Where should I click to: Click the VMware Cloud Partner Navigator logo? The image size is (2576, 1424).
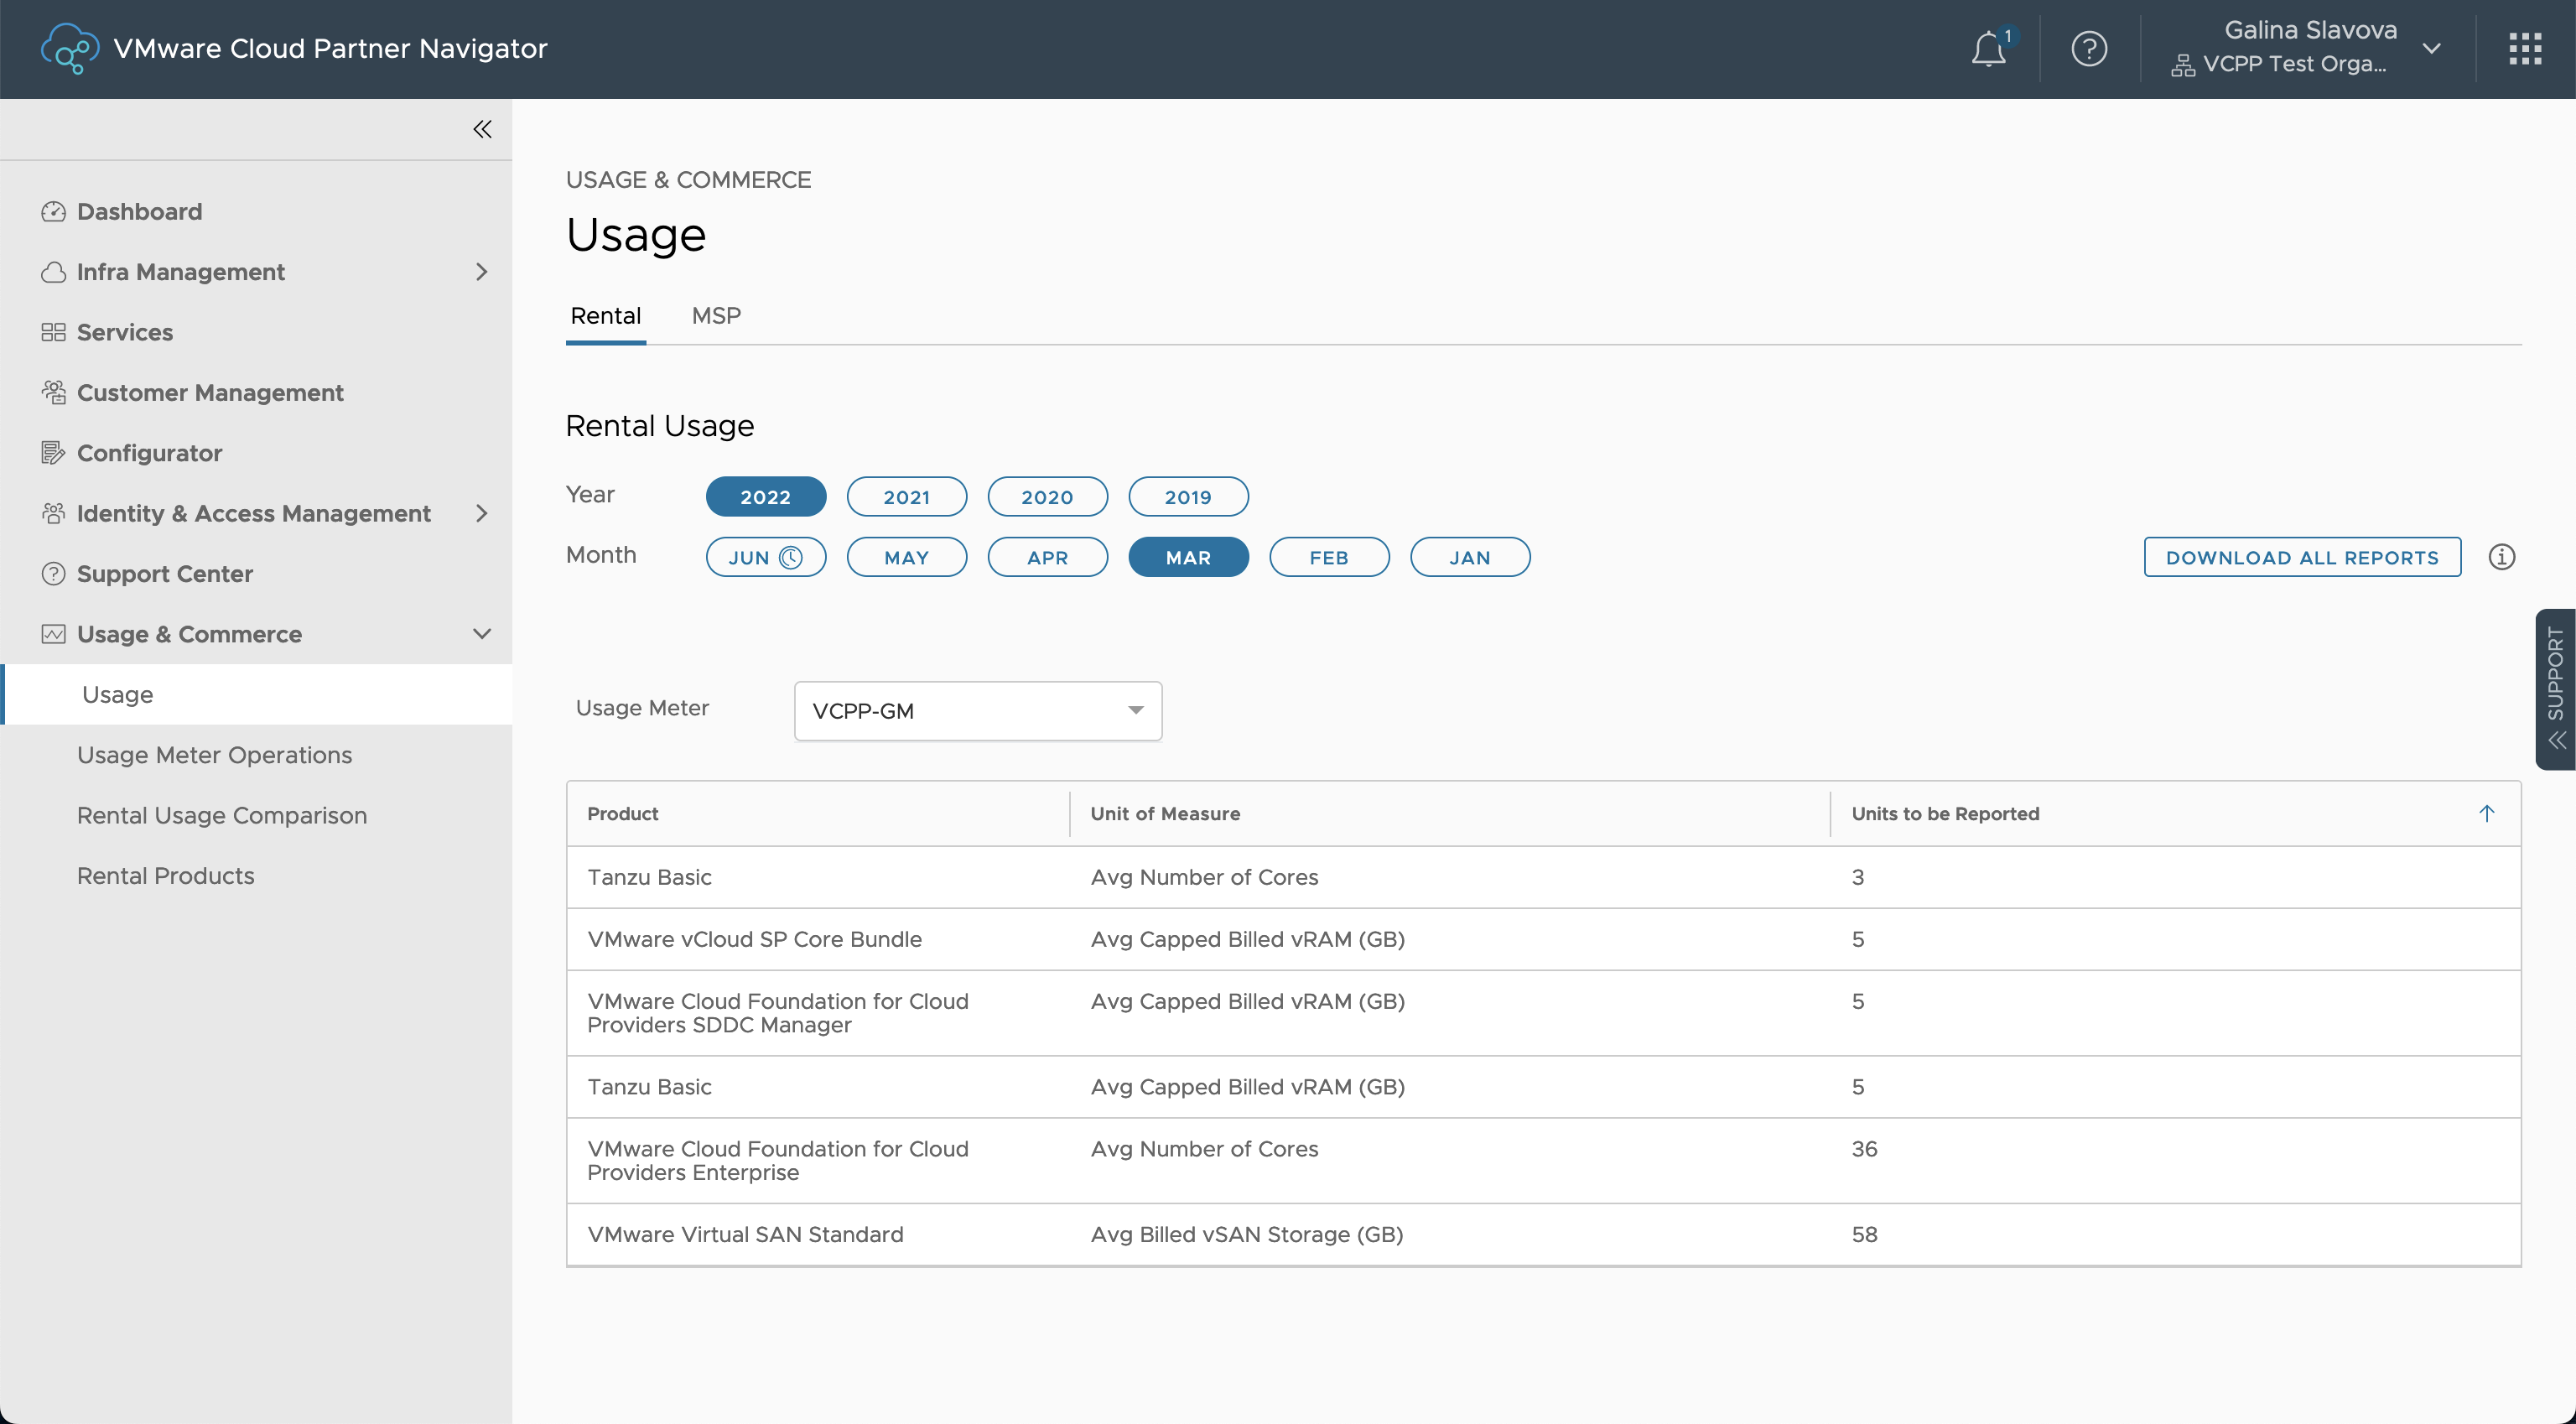tap(69, 49)
